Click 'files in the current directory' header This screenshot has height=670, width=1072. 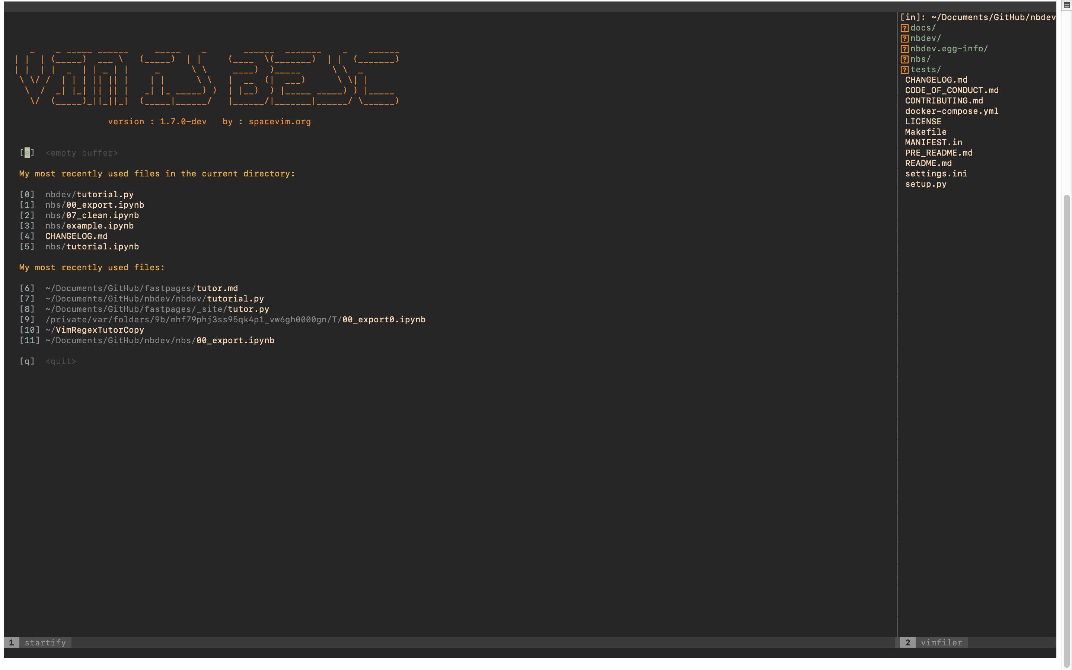(157, 174)
